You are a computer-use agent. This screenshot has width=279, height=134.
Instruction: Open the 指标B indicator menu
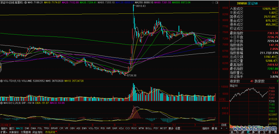[206, 128]
